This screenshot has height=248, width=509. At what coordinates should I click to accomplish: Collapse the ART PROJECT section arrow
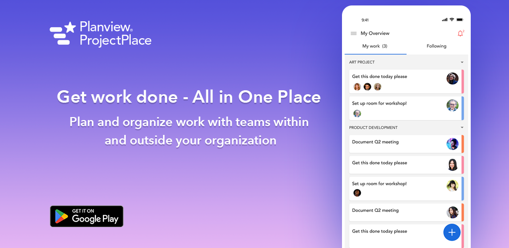(462, 62)
